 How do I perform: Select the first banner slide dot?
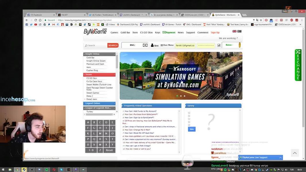click(x=177, y=96)
